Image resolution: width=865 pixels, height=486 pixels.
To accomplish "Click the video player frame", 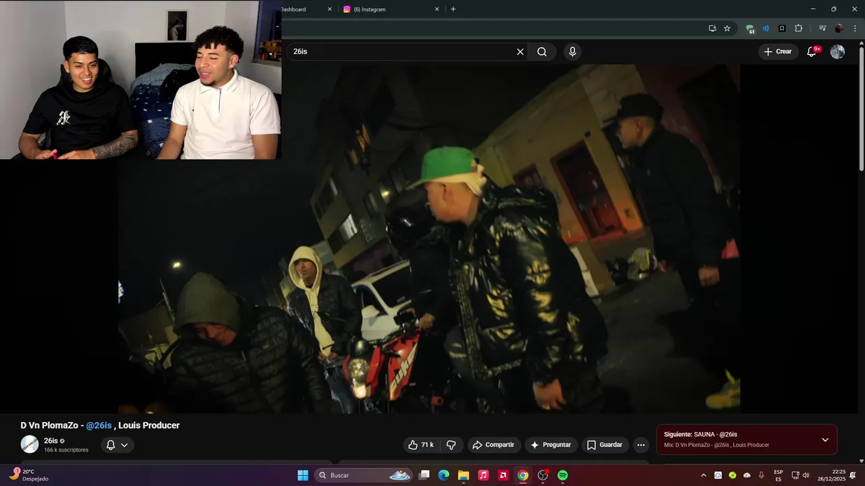I will 429,238.
